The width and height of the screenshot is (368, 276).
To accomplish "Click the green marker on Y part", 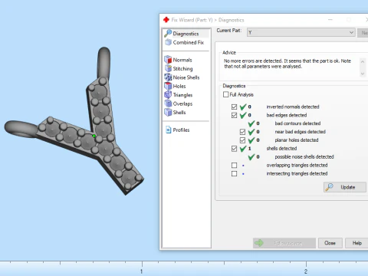I will click(x=94, y=136).
